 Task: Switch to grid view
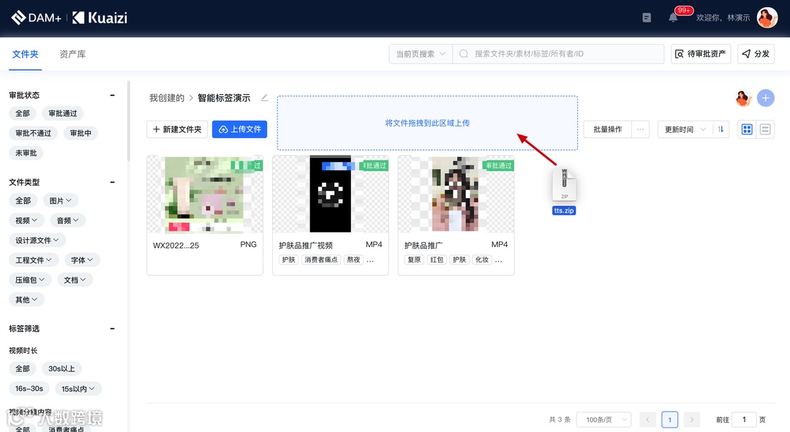click(x=747, y=129)
